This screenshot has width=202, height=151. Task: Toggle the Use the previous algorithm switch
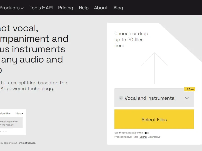147,133
